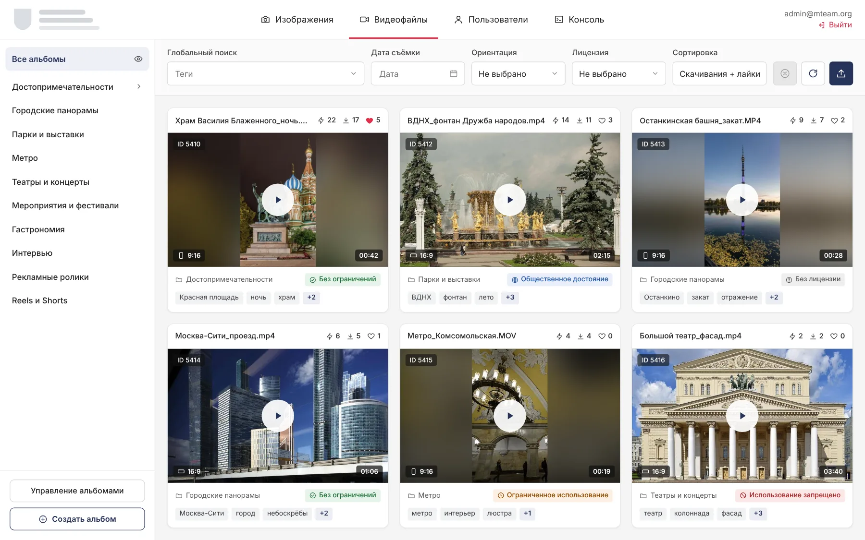Go to the Пользователи tab
This screenshot has height=540, width=865.
pyautogui.click(x=491, y=20)
